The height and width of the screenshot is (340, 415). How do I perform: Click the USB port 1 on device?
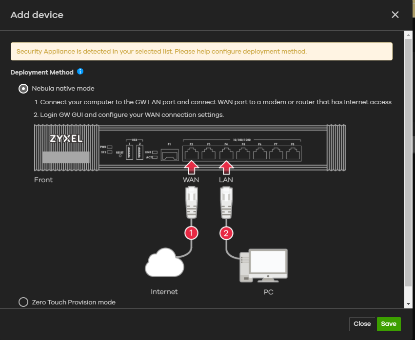pyautogui.click(x=129, y=153)
